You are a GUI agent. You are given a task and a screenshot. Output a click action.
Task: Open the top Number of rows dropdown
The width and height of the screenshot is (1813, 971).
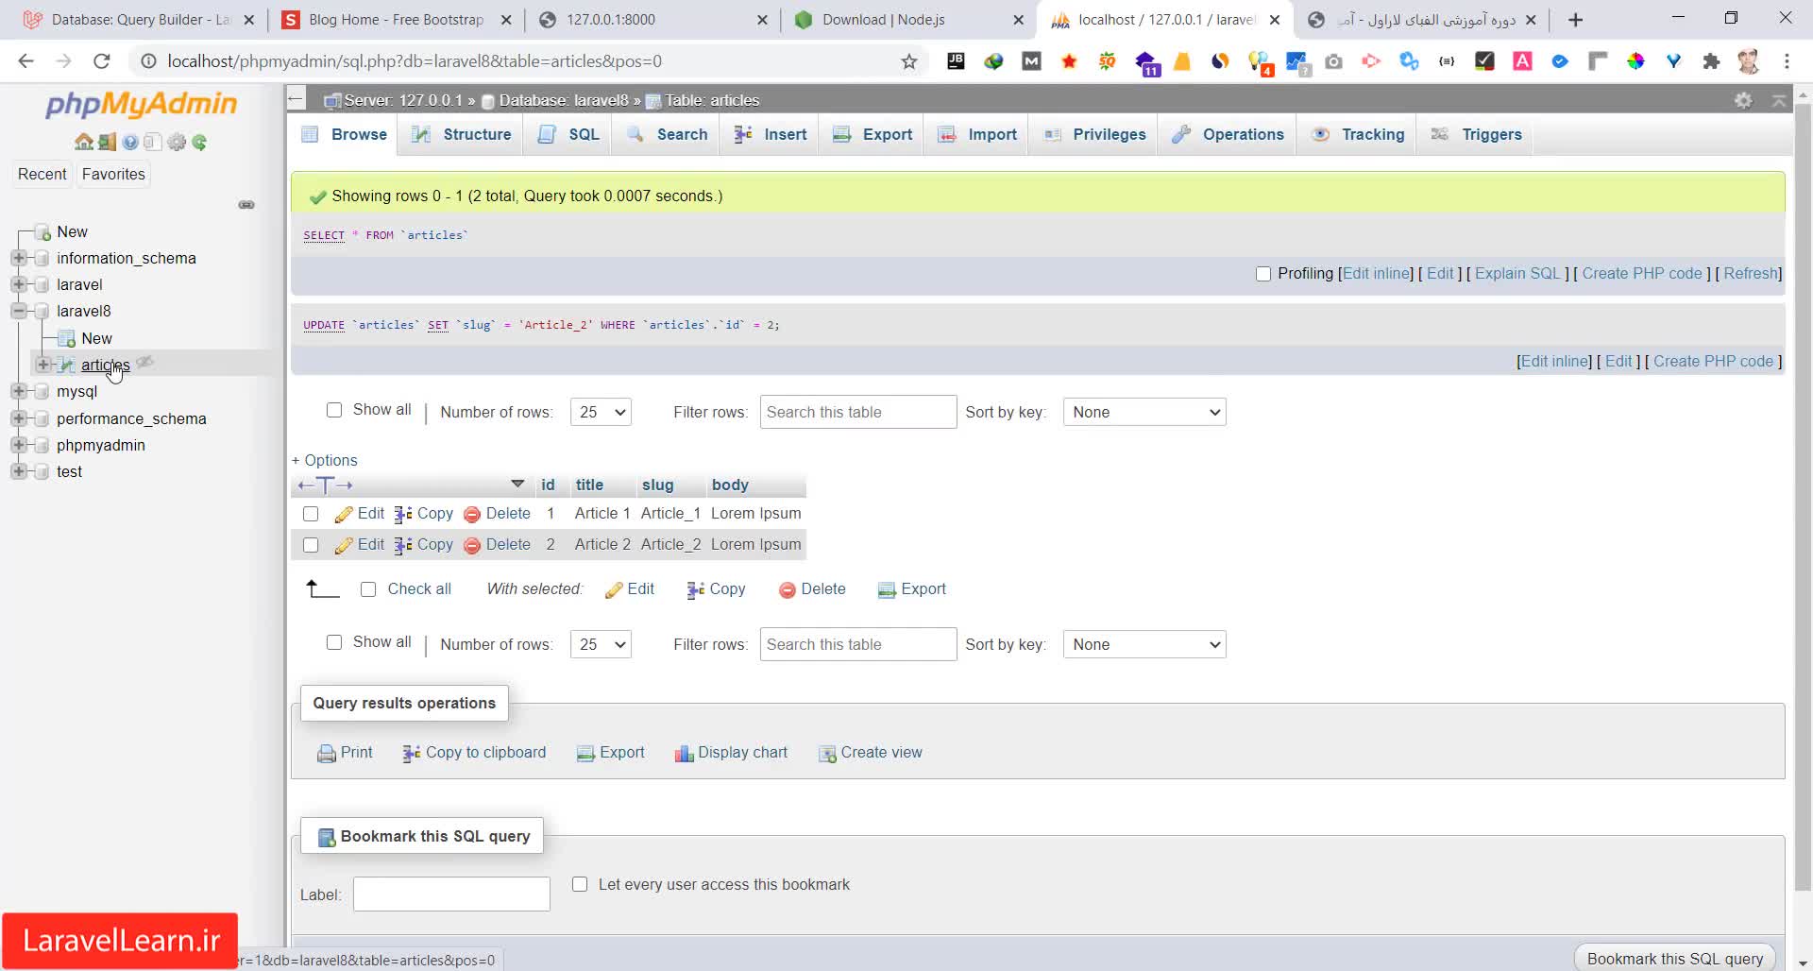pyautogui.click(x=601, y=413)
